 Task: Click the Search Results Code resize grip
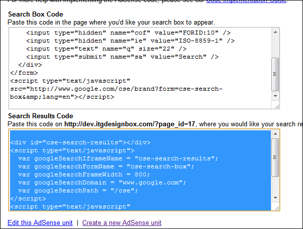(277, 208)
